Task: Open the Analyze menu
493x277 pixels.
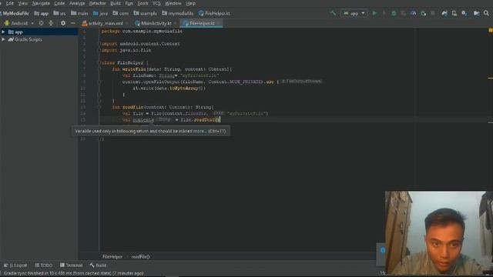Action: tap(77, 3)
